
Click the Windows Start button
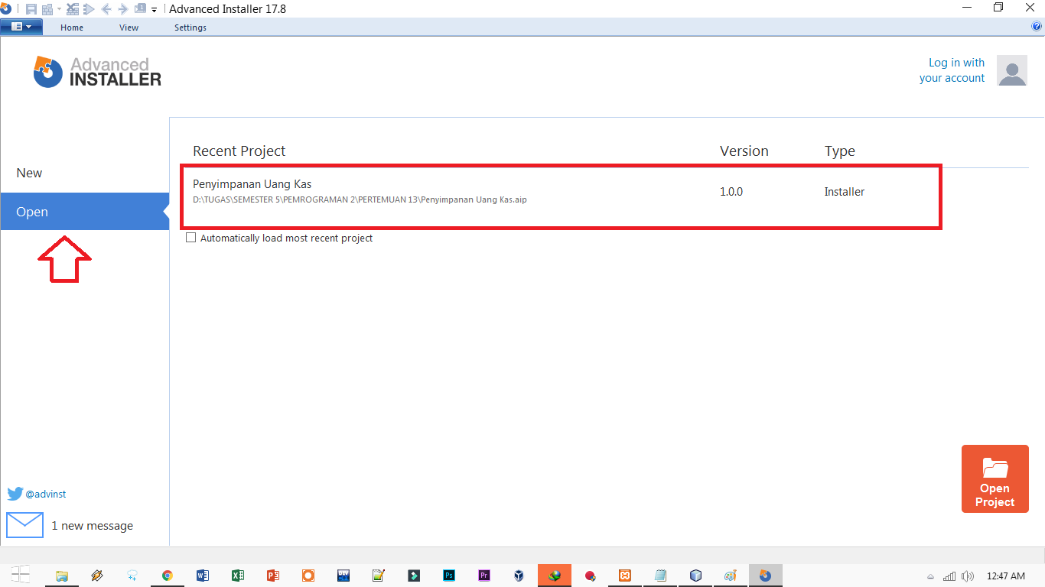[x=21, y=576]
